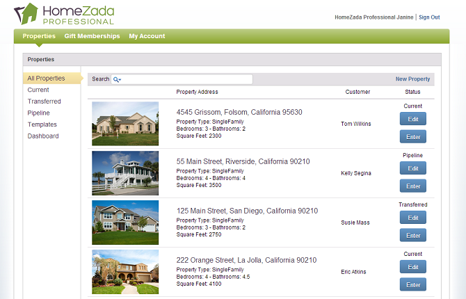Screen dimensions: 466x299
Task: Open the Gift Memberships tab
Action: coord(92,36)
